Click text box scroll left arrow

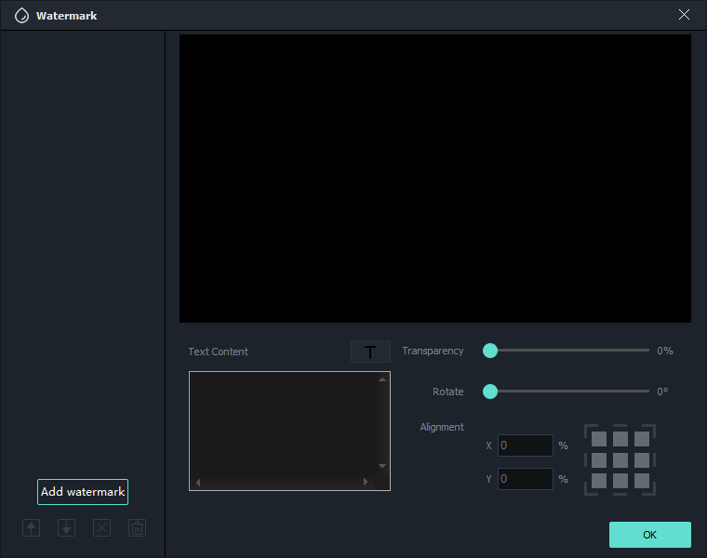[198, 483]
